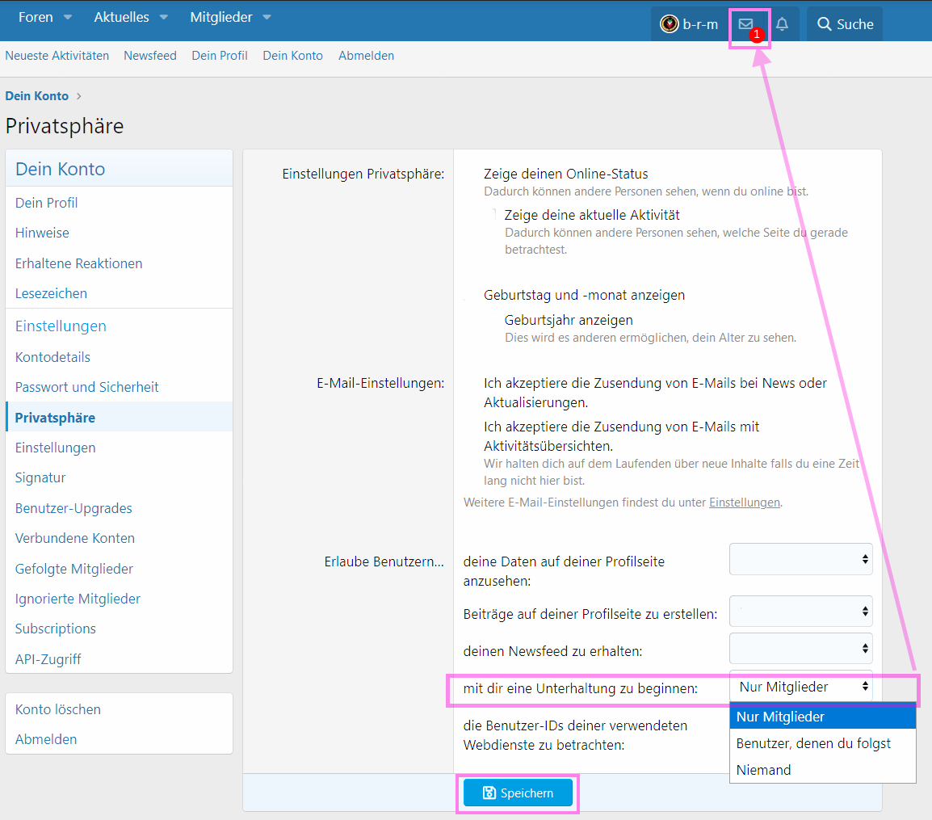Toggle "Zeige deine aktuelle Aktivität" option

pyautogui.click(x=591, y=215)
